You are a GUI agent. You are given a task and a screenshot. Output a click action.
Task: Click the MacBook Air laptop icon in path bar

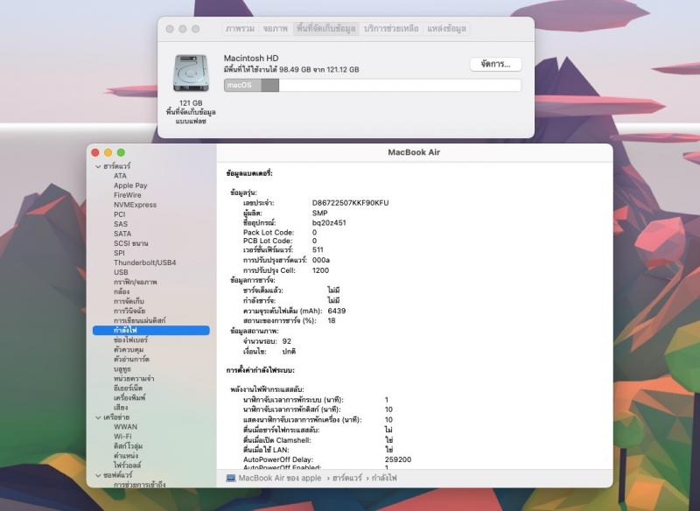231,478
